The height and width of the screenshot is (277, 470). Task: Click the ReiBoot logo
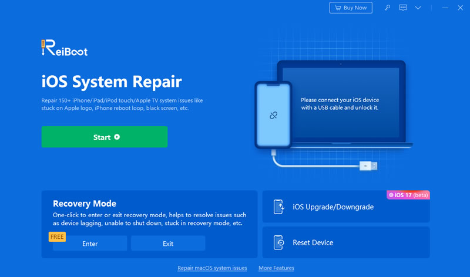[x=65, y=48]
